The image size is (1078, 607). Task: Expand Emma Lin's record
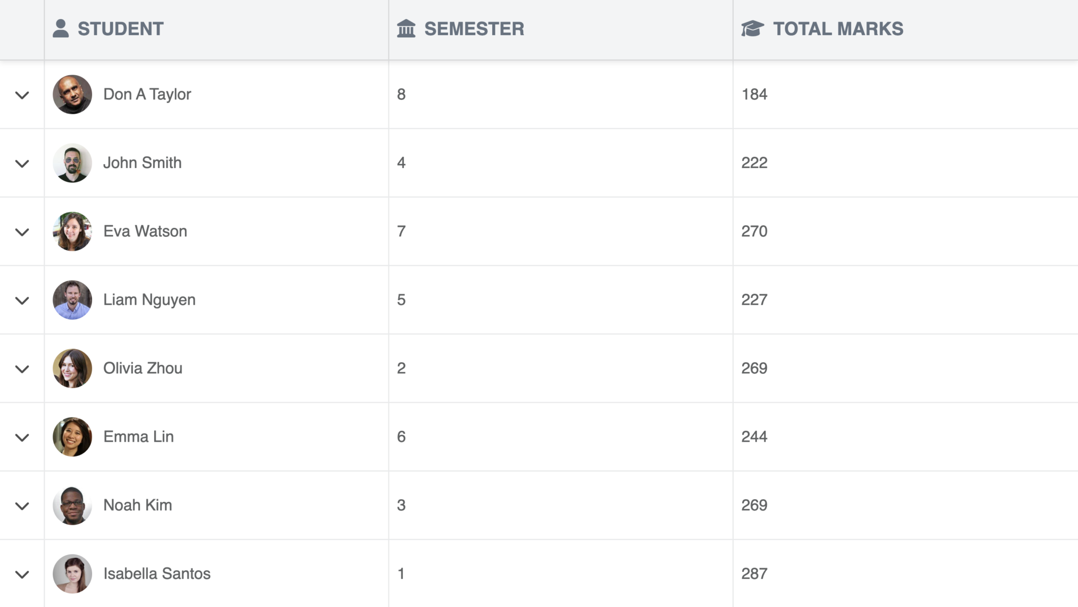click(22, 437)
